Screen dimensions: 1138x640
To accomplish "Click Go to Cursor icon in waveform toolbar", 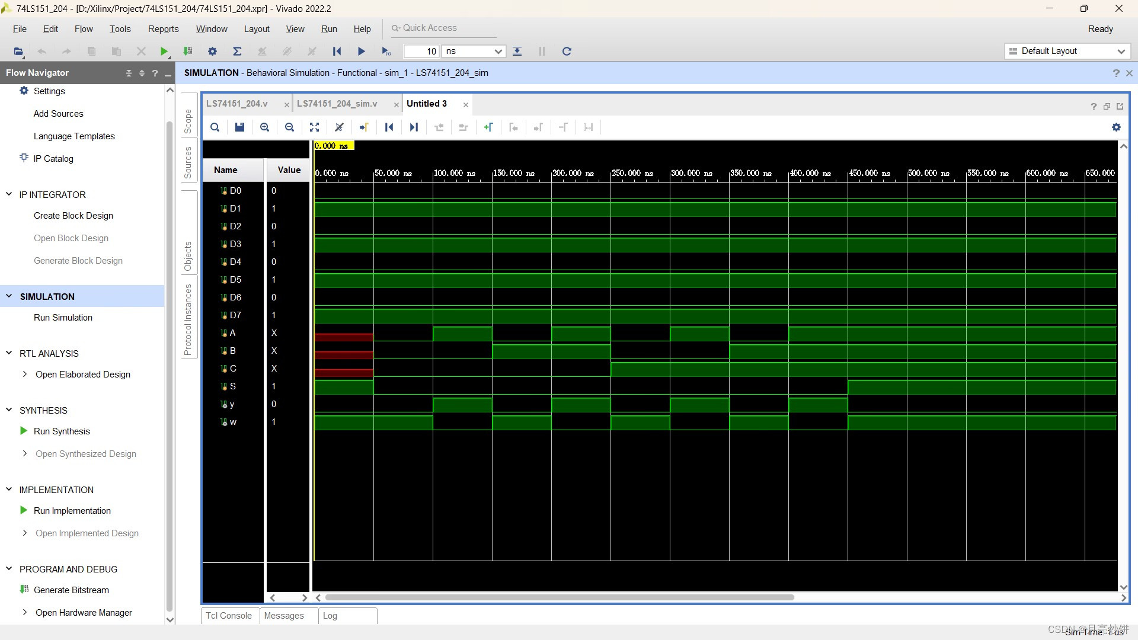I will click(x=364, y=127).
